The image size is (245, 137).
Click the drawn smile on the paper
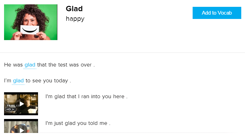coord(31,30)
